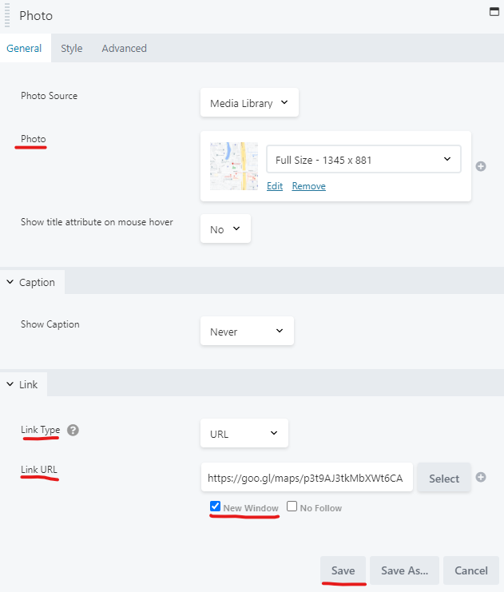Click the plus icon beside Link URL
Image resolution: width=504 pixels, height=592 pixels.
[481, 477]
